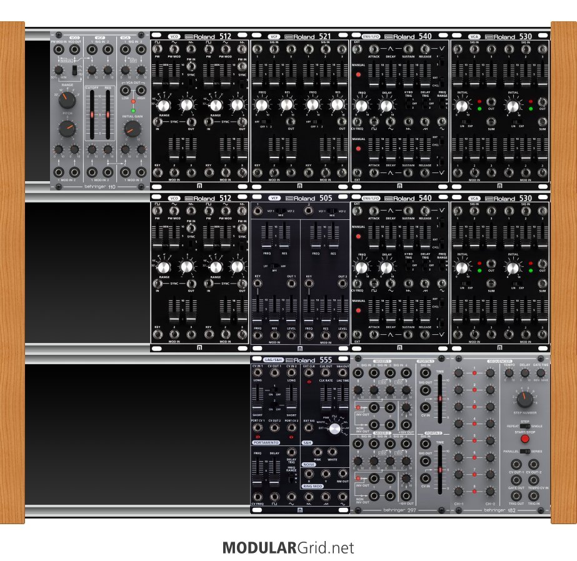The height and width of the screenshot is (561, 577).
Task: Click the CUTOFF slider on Behringer 110
Action: pyautogui.click(x=92, y=115)
